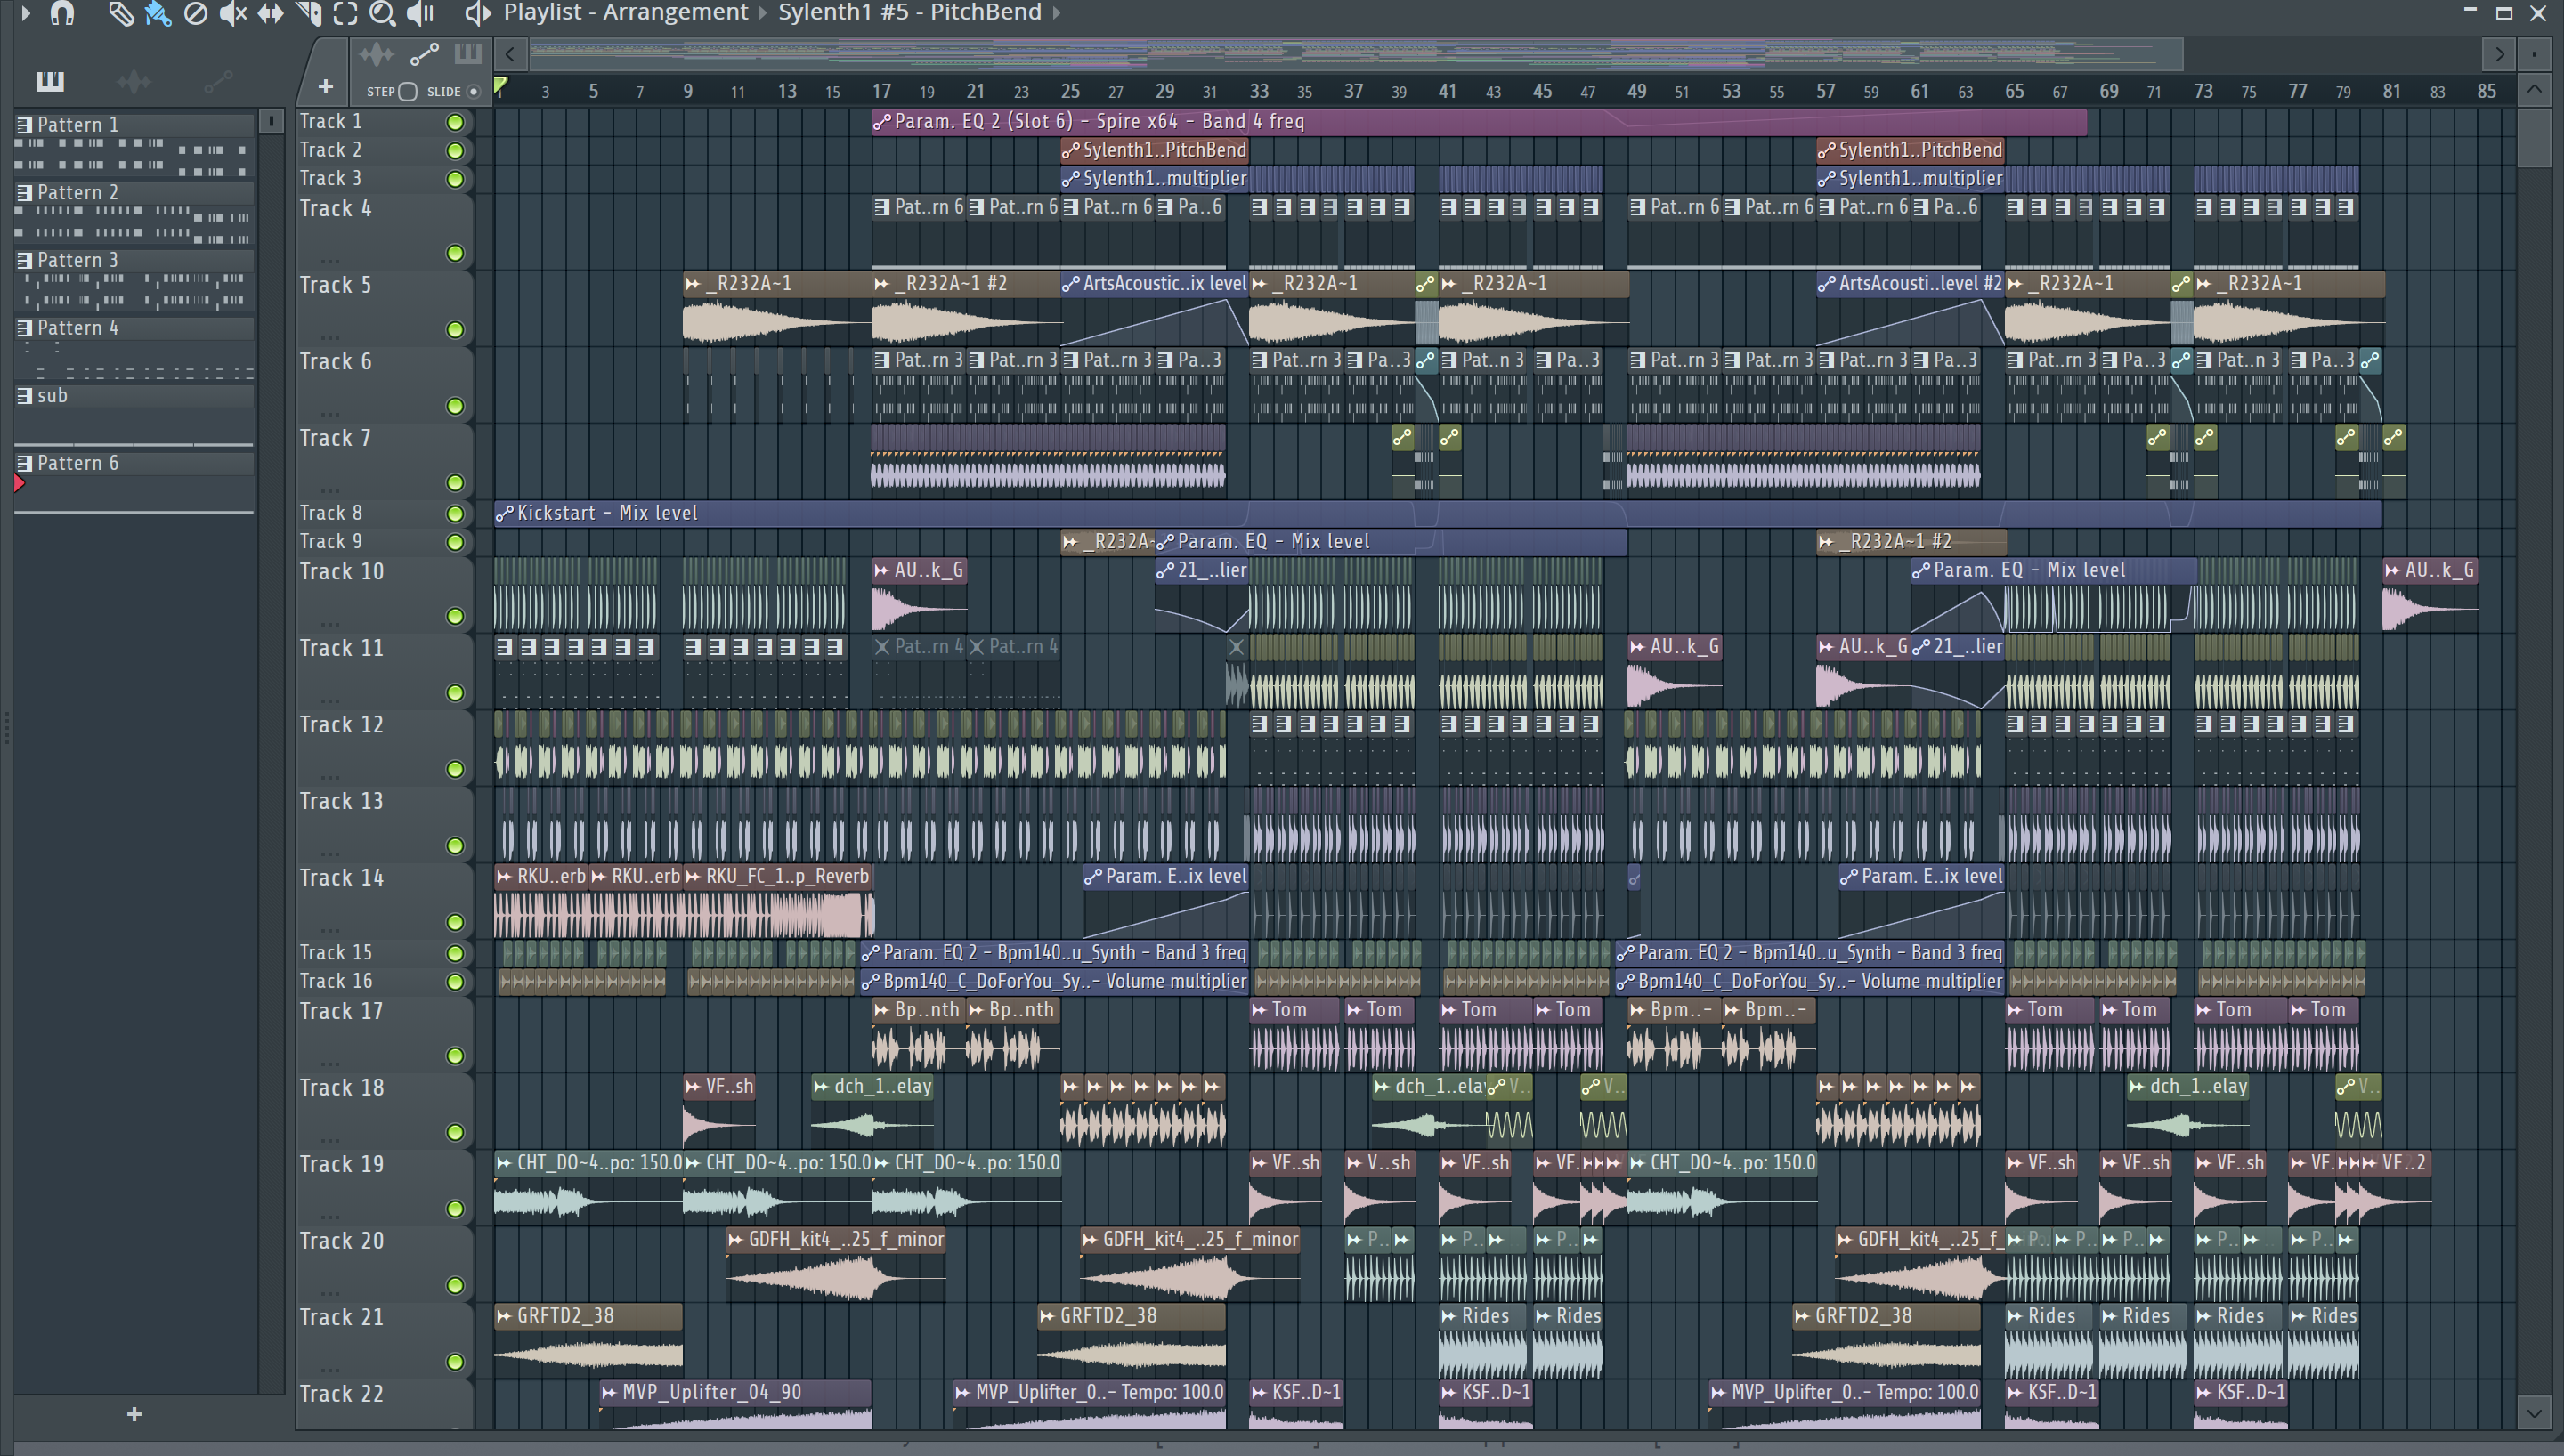
Task: Show audio clips in the picker panel
Action: point(134,81)
